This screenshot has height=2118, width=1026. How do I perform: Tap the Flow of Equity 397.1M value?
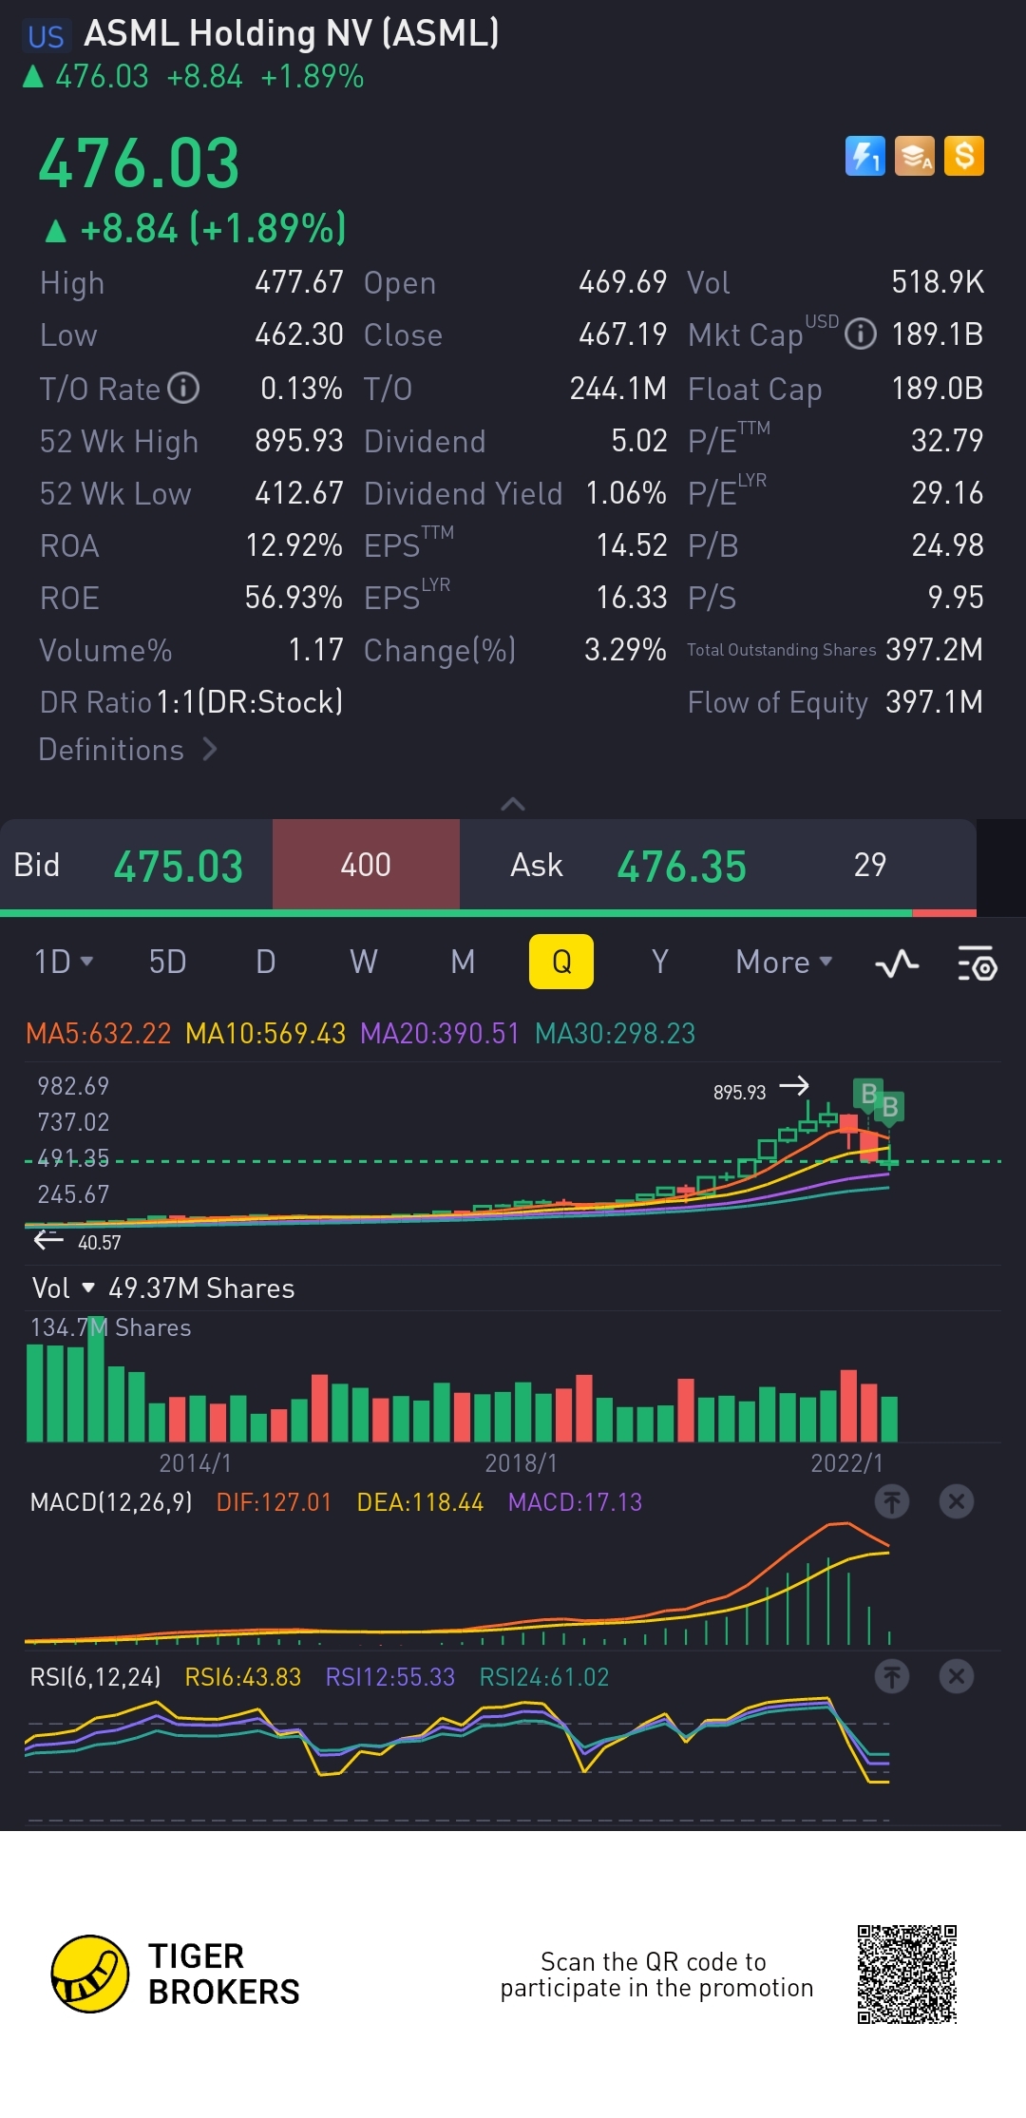point(935,702)
